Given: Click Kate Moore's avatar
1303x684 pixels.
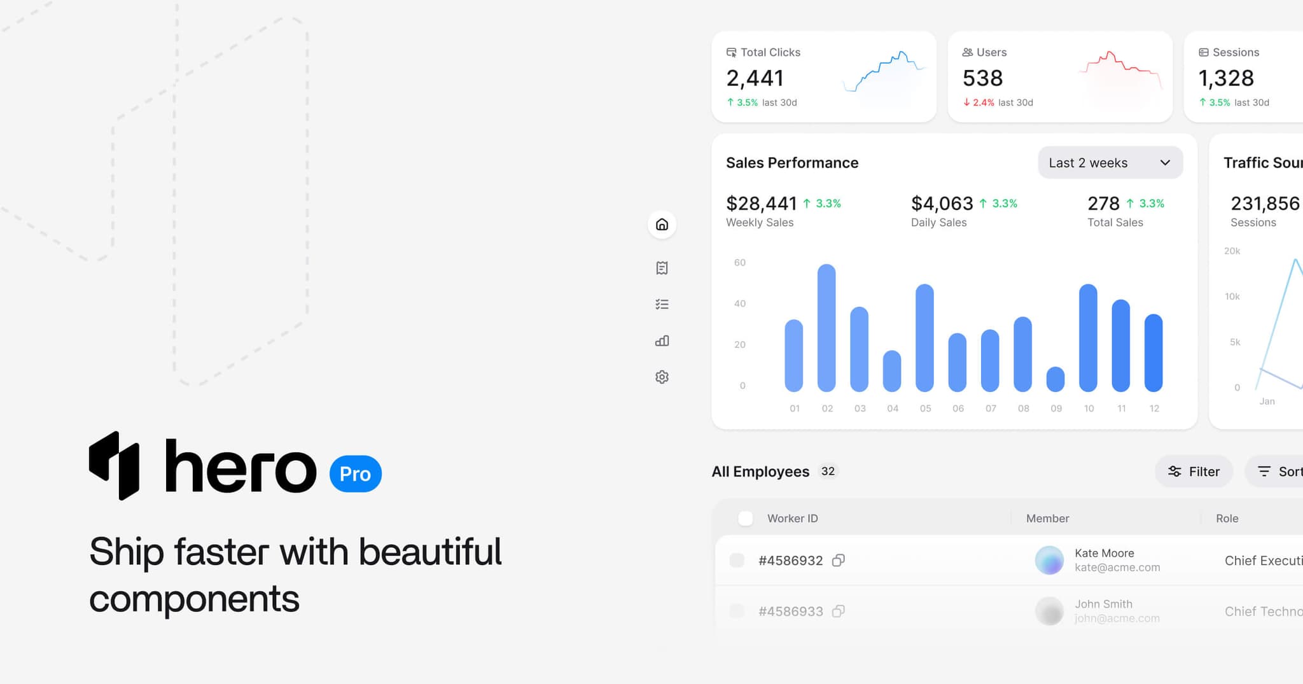Looking at the screenshot, I should [1049, 560].
